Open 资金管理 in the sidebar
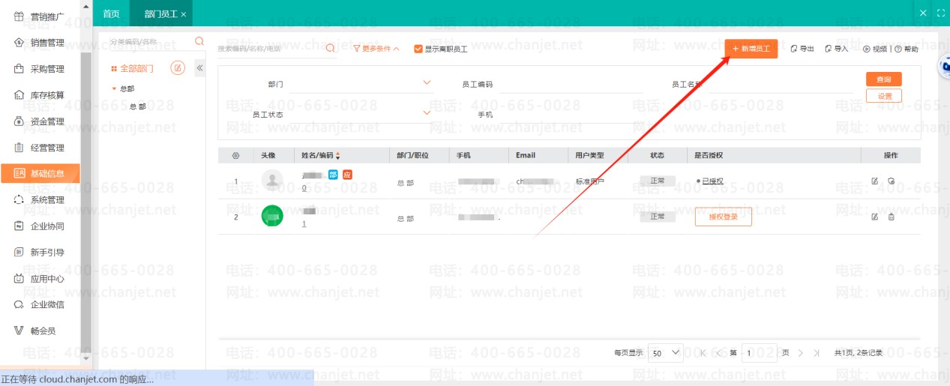This screenshot has height=386, width=950. (40, 121)
